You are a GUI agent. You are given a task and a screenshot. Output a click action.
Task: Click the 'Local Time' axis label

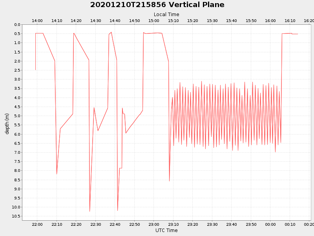tap(166, 15)
